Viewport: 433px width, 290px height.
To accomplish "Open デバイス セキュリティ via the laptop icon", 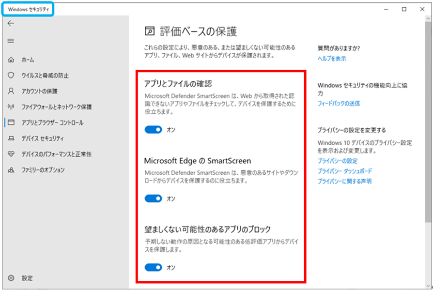I will tap(11, 138).
